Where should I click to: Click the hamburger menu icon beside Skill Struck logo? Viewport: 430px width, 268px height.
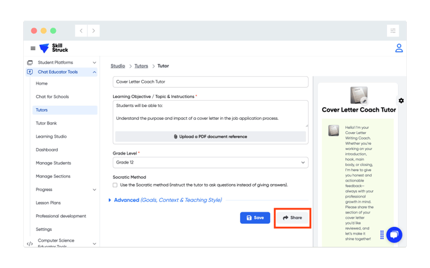(x=33, y=49)
